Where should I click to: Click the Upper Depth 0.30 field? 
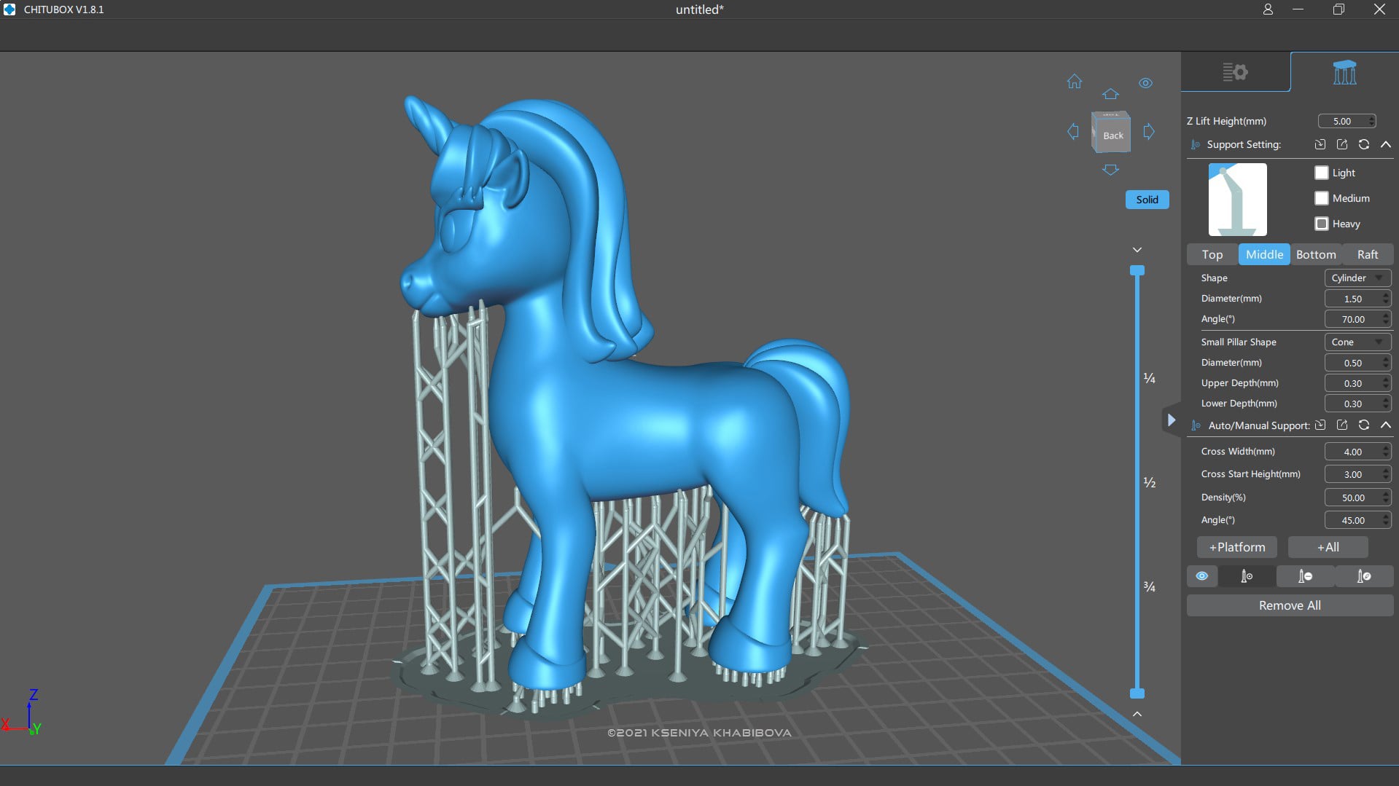(x=1357, y=383)
